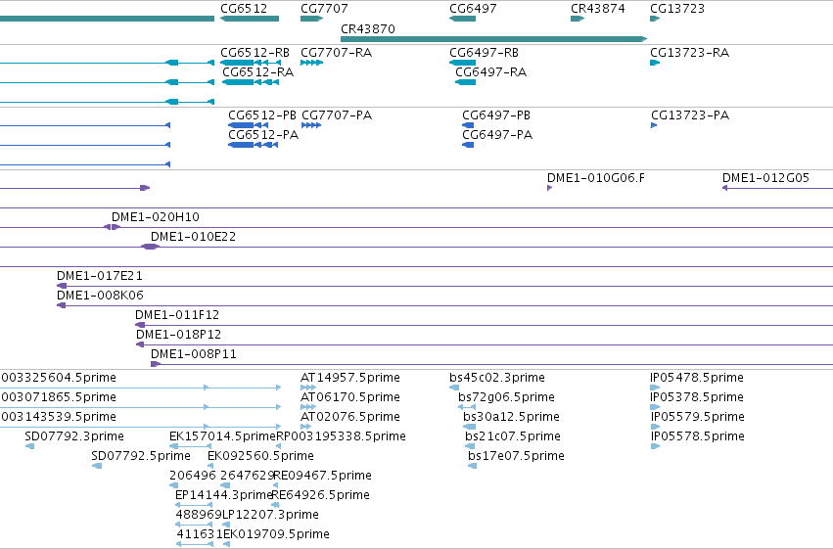Select EST IP05378.5prime label

pos(697,397)
